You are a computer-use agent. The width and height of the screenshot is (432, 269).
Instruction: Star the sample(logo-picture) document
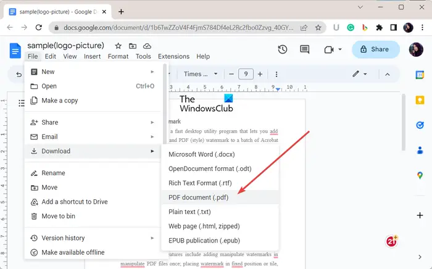(x=118, y=46)
